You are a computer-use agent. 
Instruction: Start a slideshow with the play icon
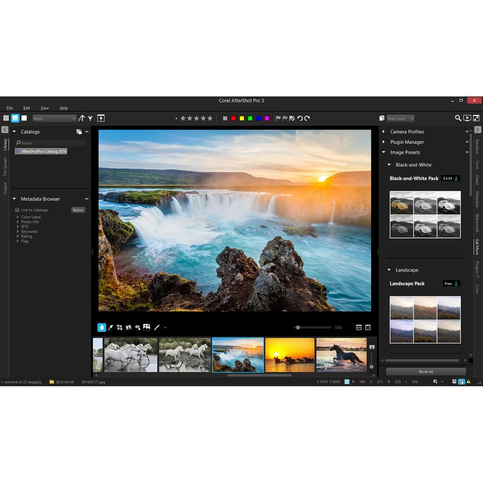468,118
